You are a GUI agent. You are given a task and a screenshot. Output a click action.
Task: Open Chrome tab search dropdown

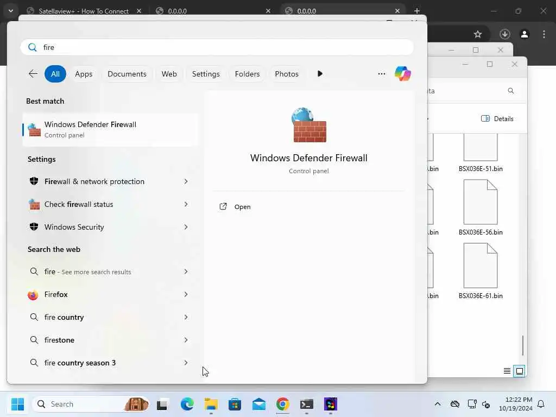(x=11, y=11)
